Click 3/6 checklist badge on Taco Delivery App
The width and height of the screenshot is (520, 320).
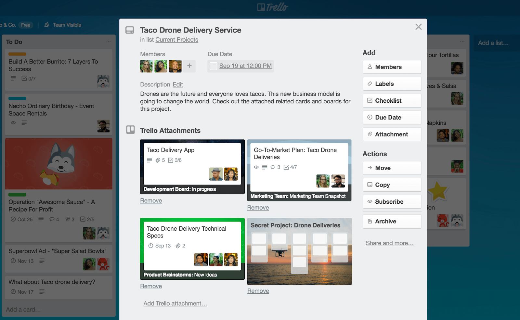pyautogui.click(x=175, y=160)
